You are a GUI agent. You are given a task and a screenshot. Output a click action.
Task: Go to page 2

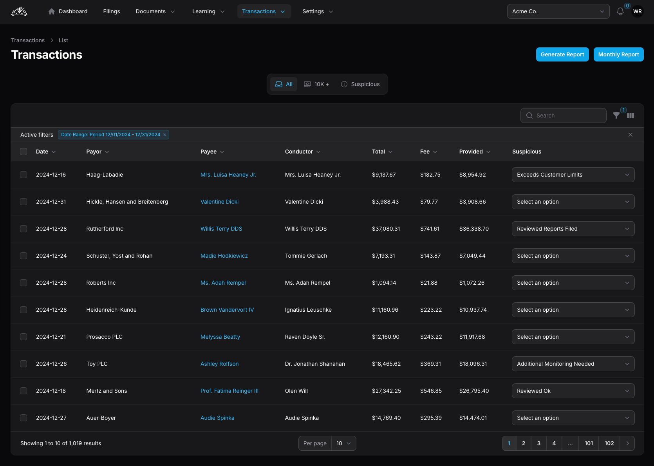pos(524,443)
